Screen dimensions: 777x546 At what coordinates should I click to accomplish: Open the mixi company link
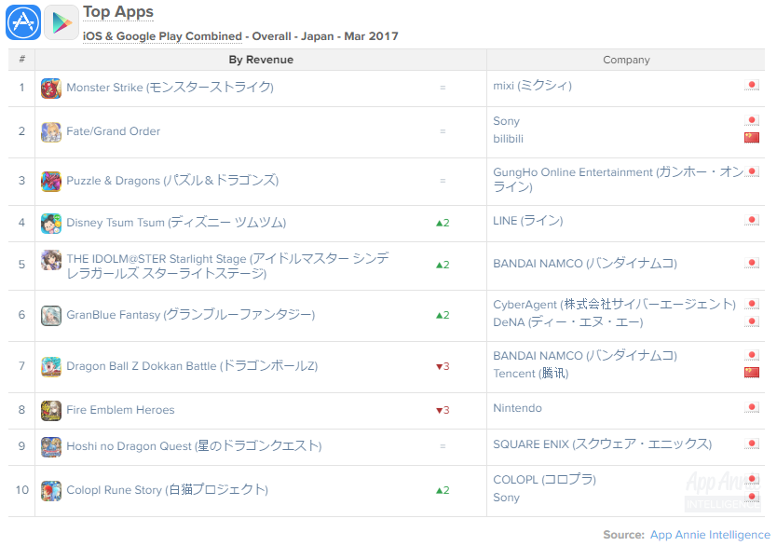click(x=532, y=86)
